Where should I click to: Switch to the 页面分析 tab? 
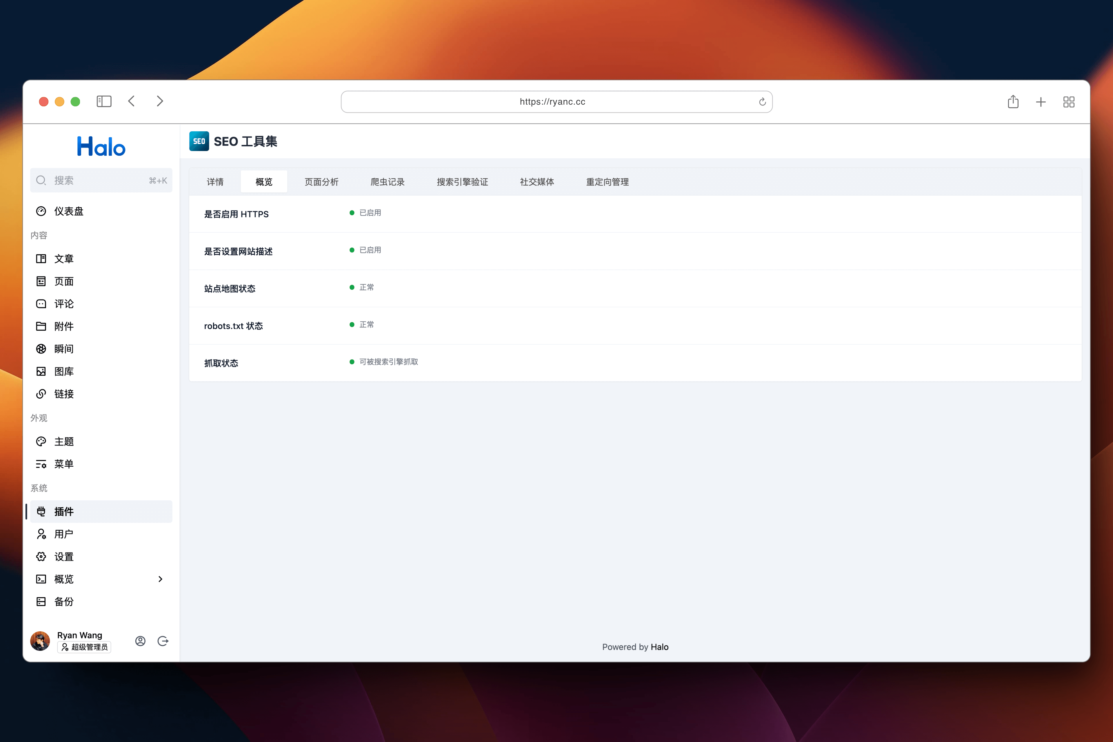[x=322, y=182]
